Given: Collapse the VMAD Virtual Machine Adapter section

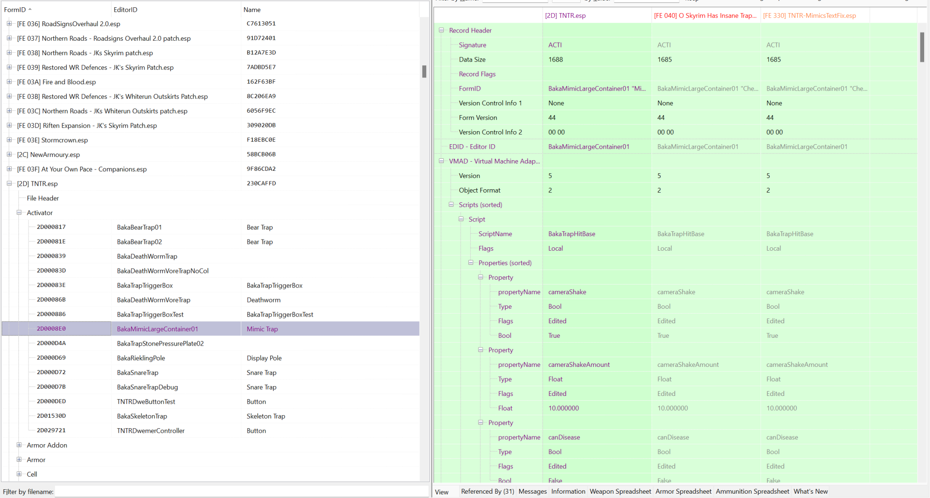Looking at the screenshot, I should [441, 161].
